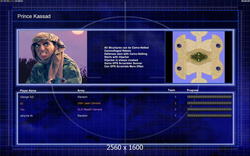The height and width of the screenshot is (156, 250).
Task: Click start position 1 on the map
Action: click(x=179, y=46)
